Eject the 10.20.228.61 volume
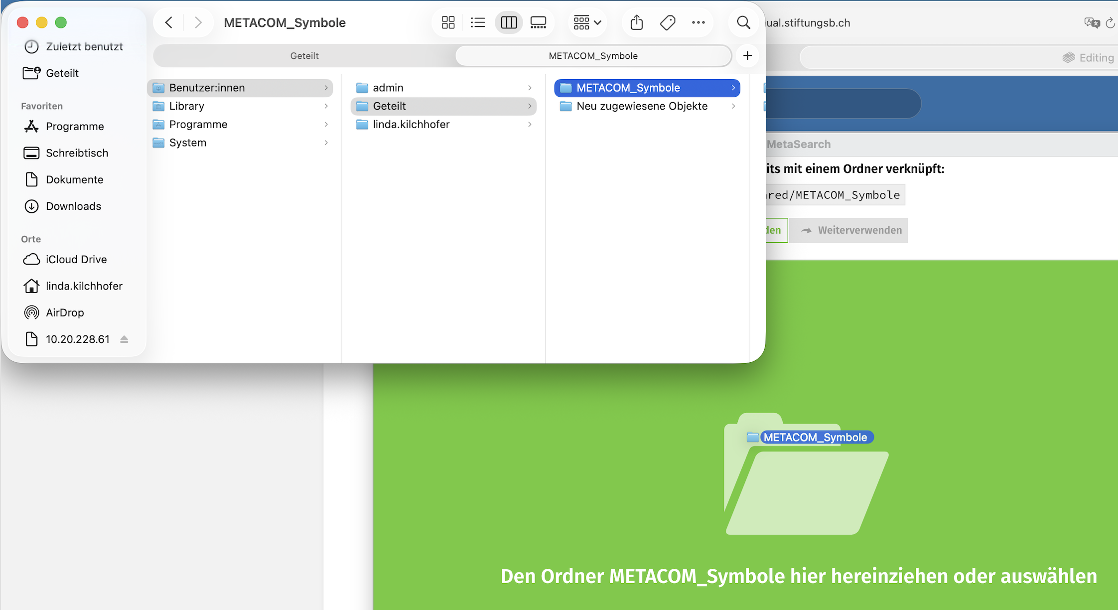Image resolution: width=1118 pixels, height=610 pixels. (124, 339)
